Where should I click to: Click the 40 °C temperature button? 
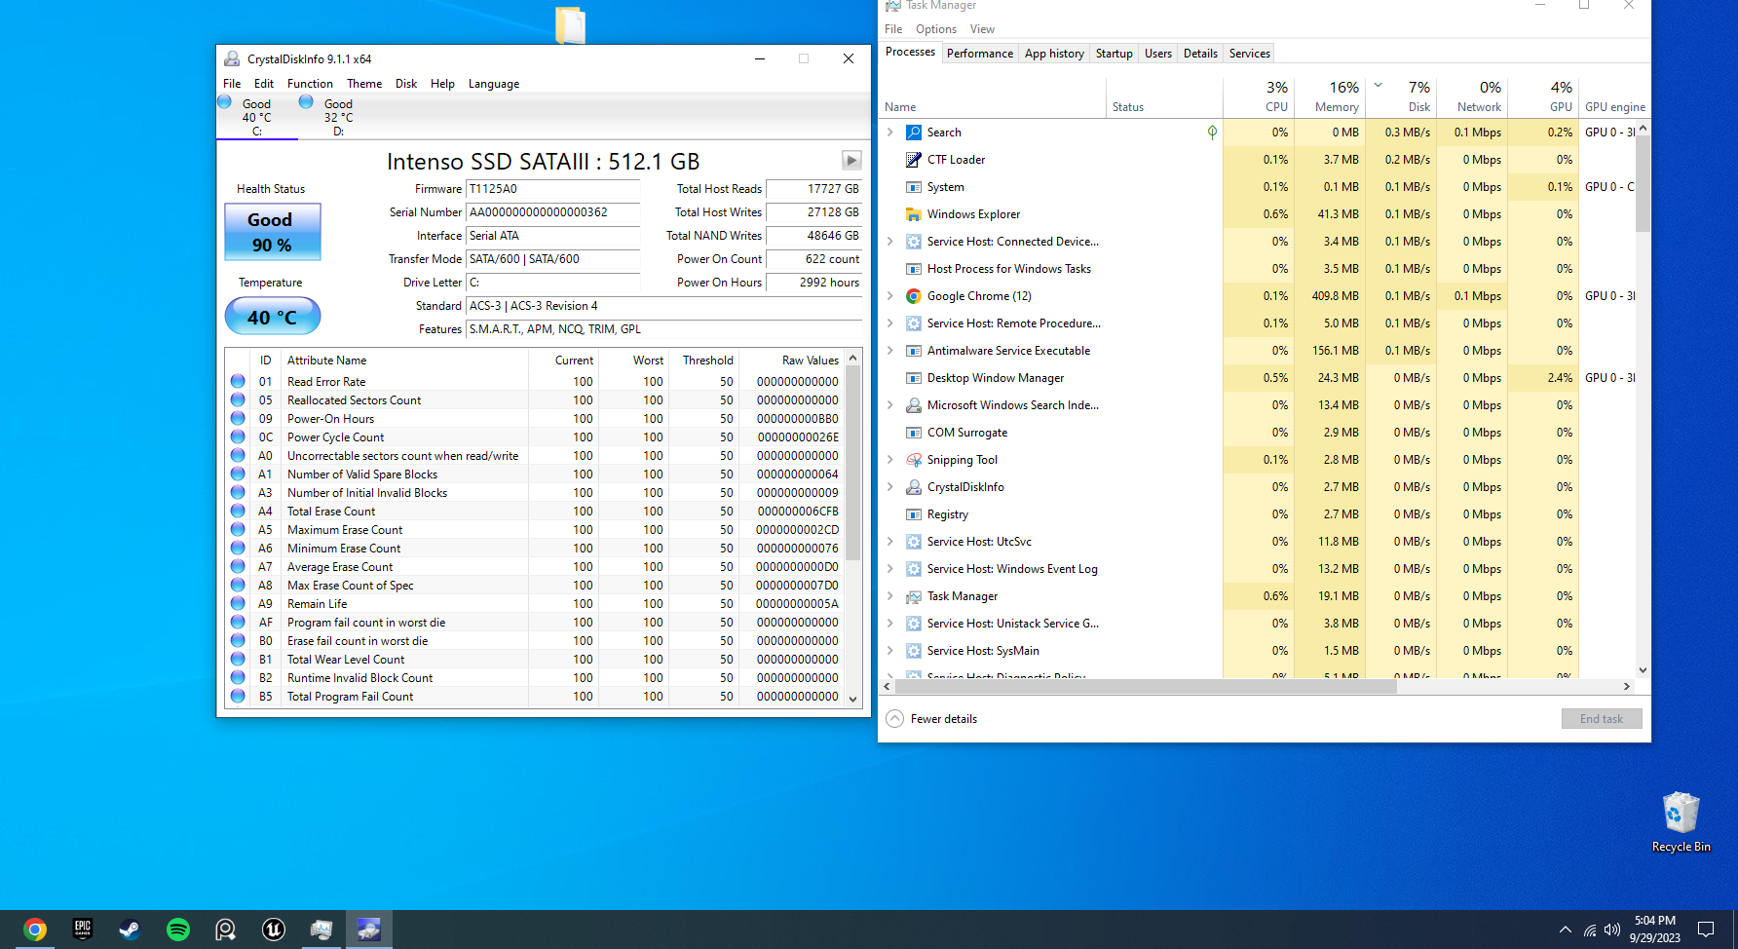[x=273, y=317]
